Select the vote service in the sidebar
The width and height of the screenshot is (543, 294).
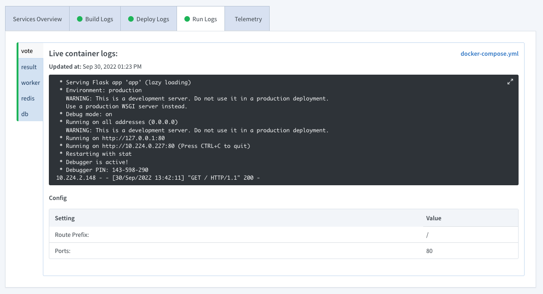pyautogui.click(x=30, y=51)
